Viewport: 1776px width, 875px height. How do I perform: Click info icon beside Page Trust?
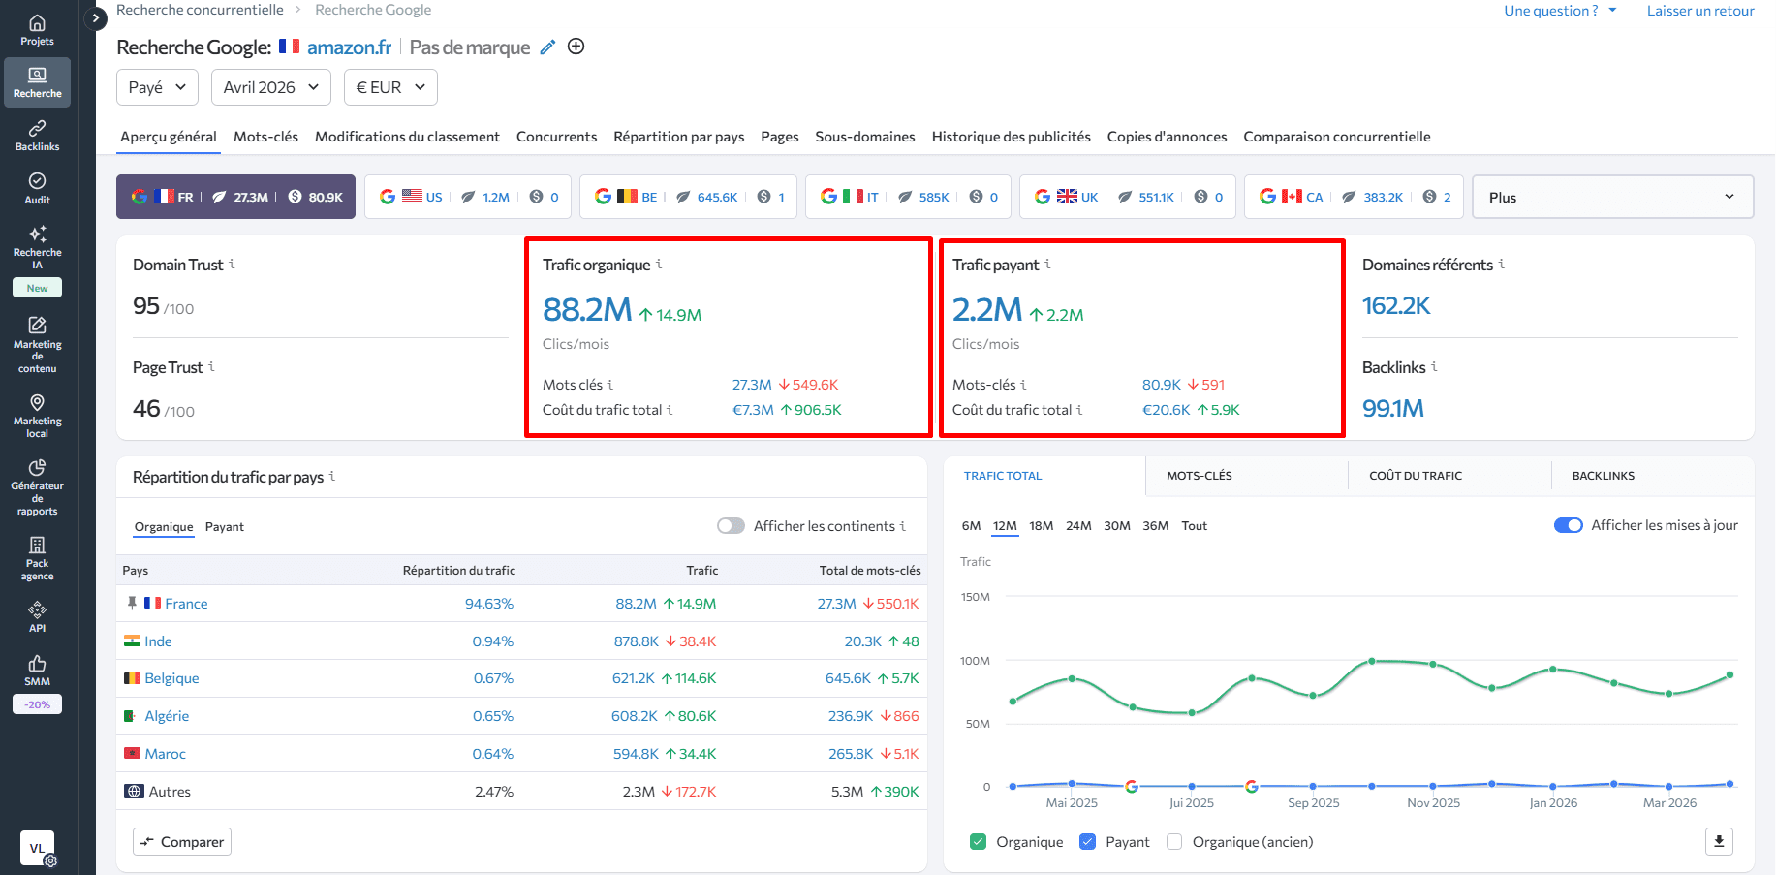(211, 366)
